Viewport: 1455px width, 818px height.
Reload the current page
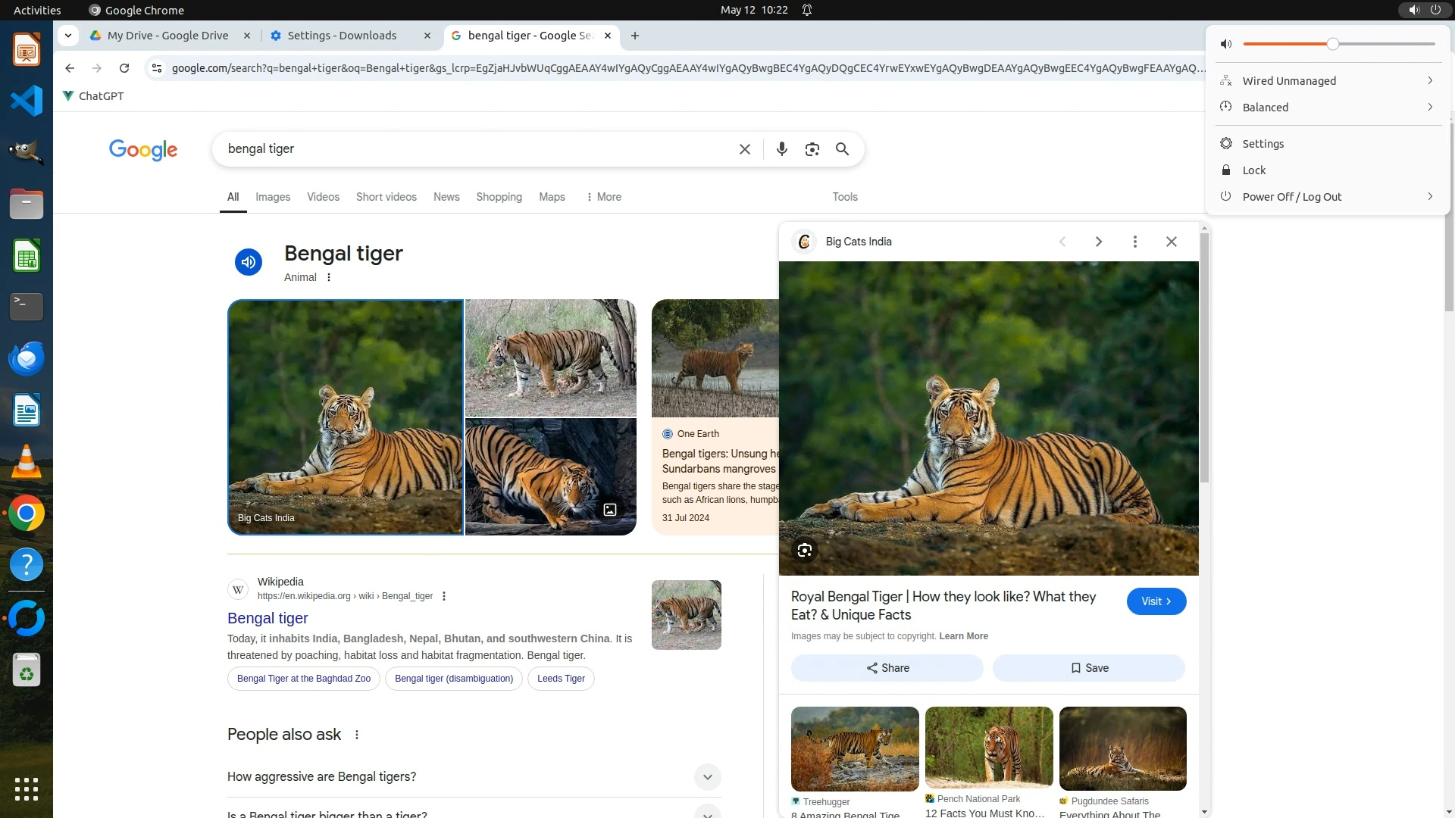[x=124, y=68]
